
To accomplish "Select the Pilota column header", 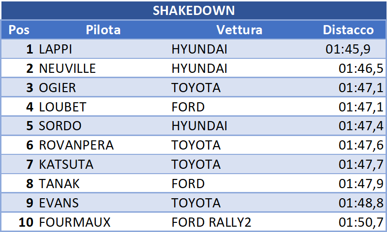I will click(103, 30).
